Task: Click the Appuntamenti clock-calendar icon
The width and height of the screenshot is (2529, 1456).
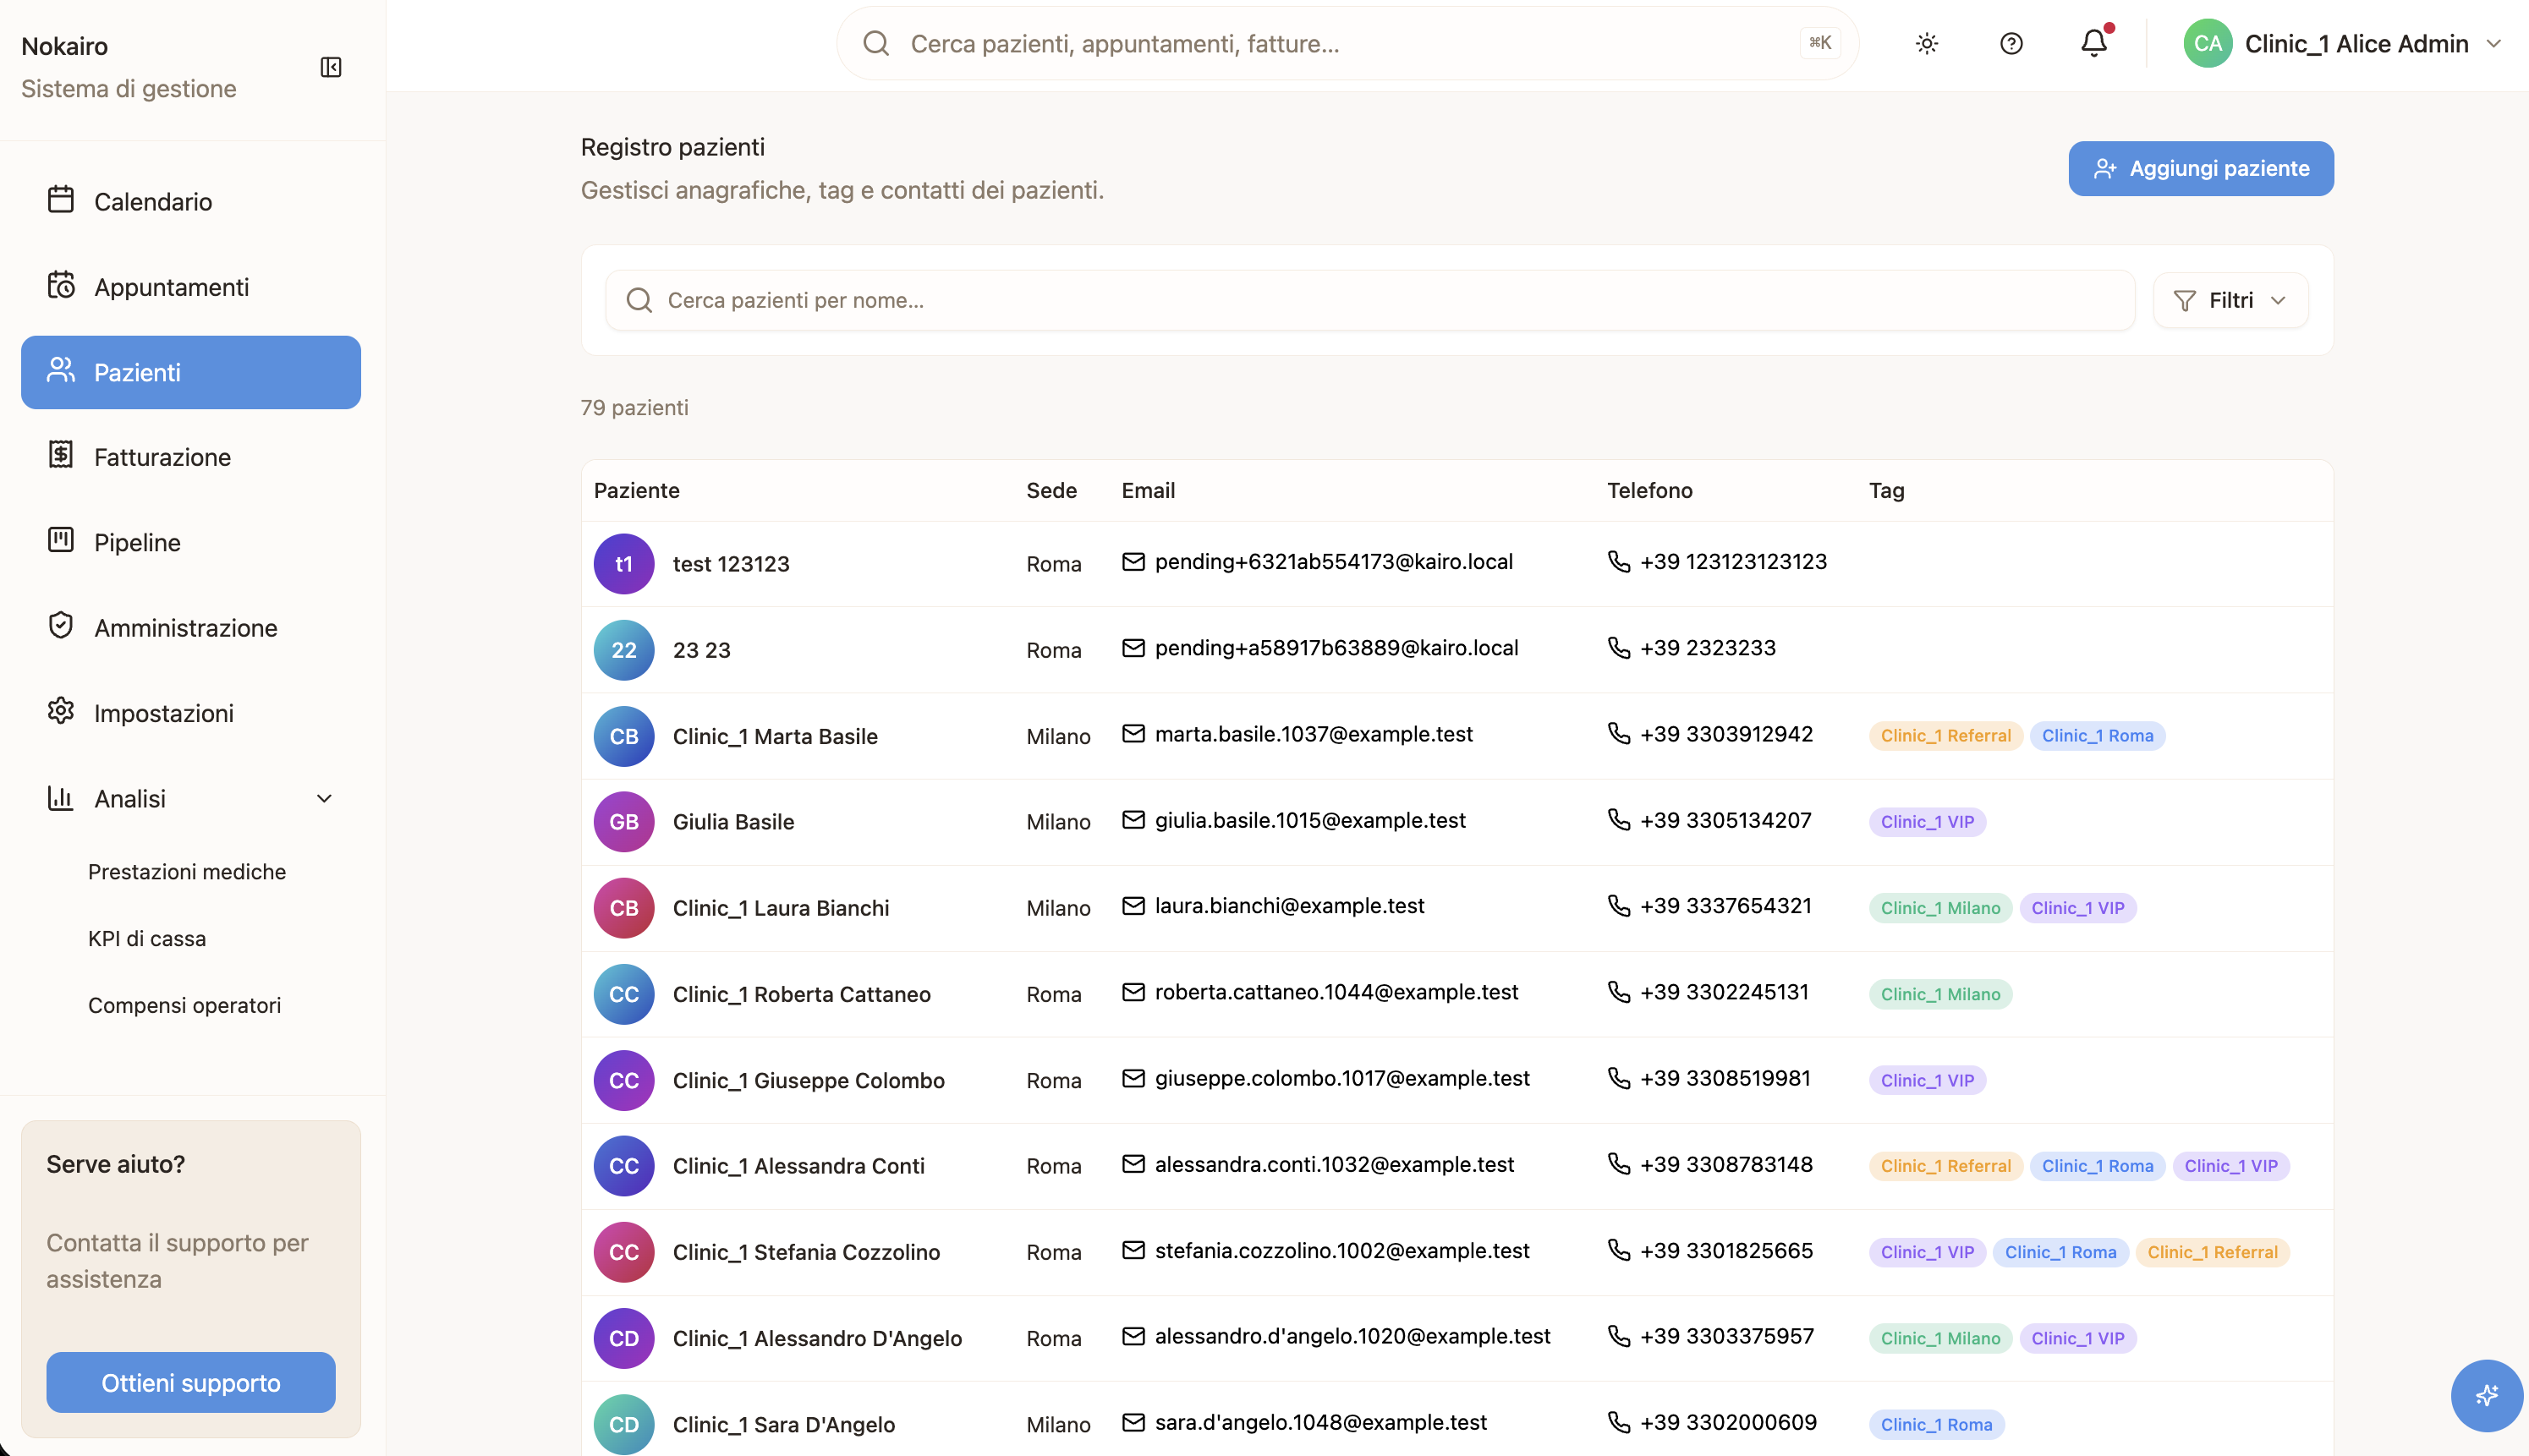Action: pos(61,286)
